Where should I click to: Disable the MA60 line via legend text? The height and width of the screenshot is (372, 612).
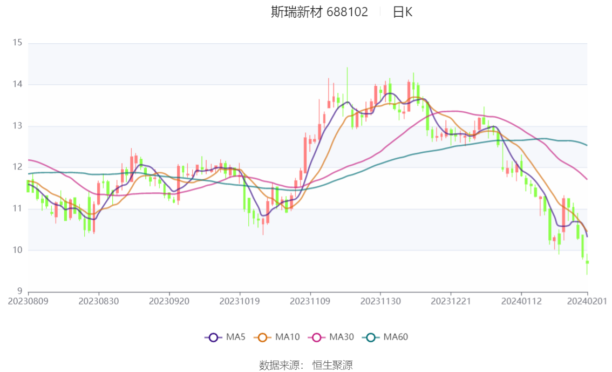click(x=396, y=337)
